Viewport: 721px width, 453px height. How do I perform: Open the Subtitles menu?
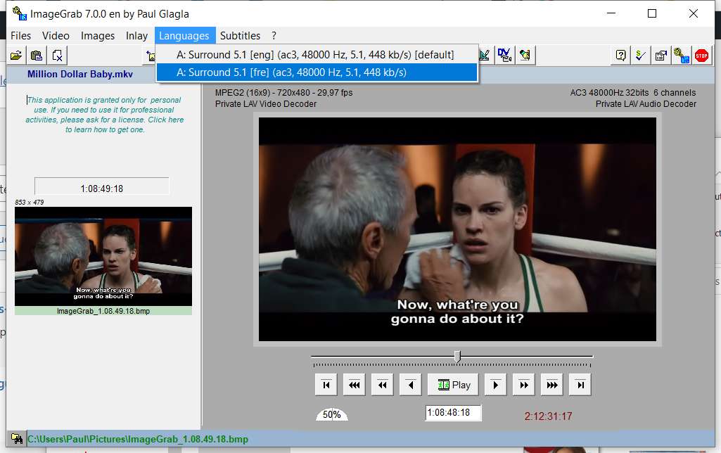click(240, 36)
